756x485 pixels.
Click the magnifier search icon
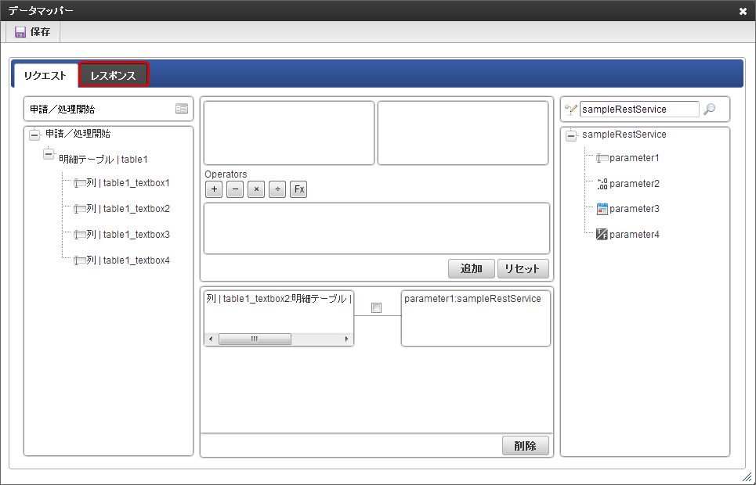(709, 110)
